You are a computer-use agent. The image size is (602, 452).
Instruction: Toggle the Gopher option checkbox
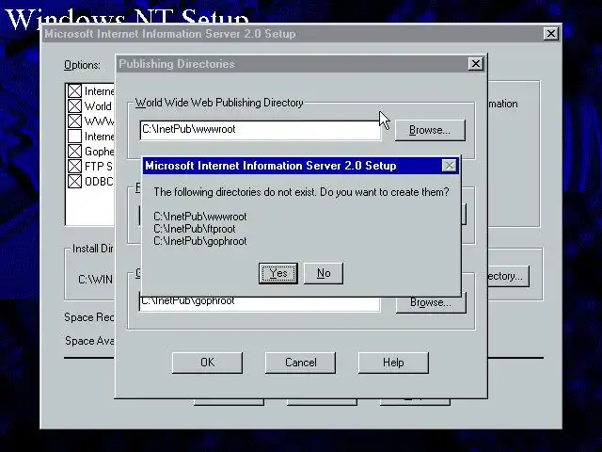pyautogui.click(x=74, y=151)
